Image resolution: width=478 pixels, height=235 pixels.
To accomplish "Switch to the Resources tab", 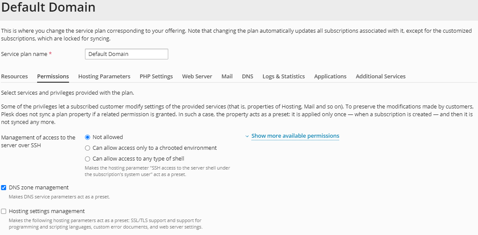I will point(14,77).
